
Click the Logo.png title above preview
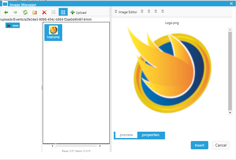172,23
